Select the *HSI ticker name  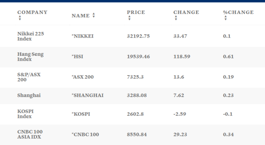78,57
